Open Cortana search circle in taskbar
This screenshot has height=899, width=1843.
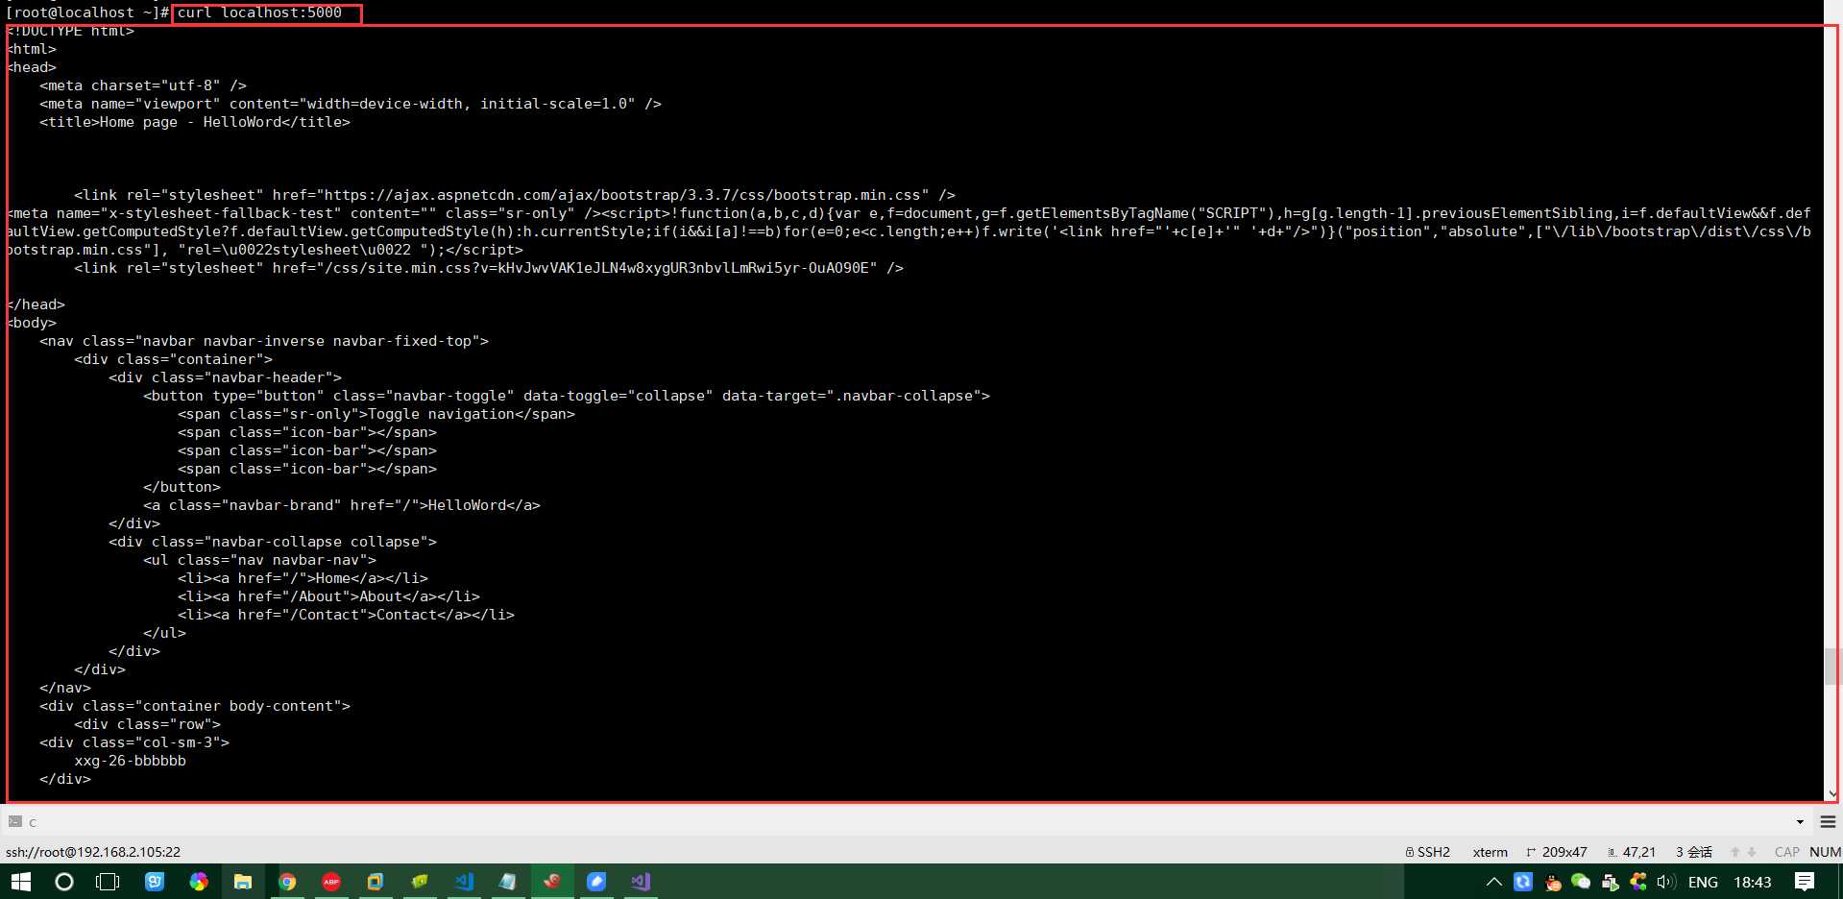(x=64, y=882)
